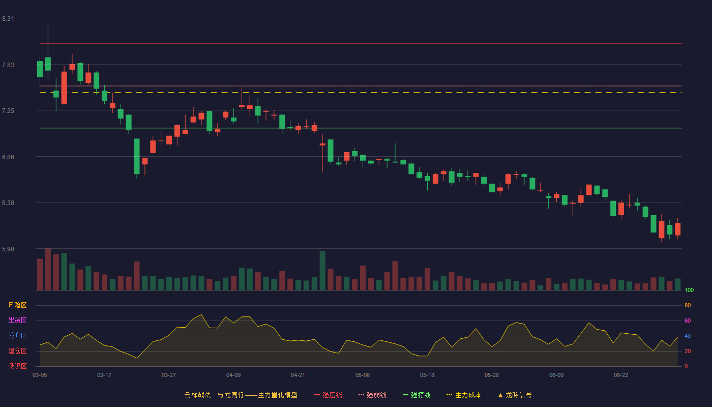Screen dimensions: 712x407
Task: Click the 80 indicator axis value
Action: click(x=688, y=305)
